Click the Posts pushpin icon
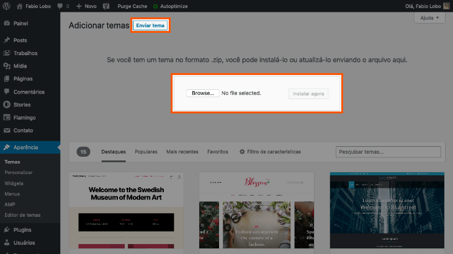This screenshot has width=453, height=254. pos(7,40)
